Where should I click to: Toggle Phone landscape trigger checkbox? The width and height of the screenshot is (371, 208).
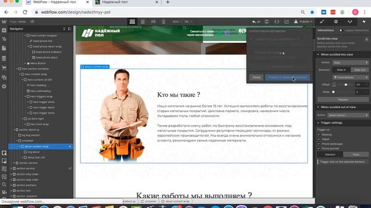[x=318, y=144]
